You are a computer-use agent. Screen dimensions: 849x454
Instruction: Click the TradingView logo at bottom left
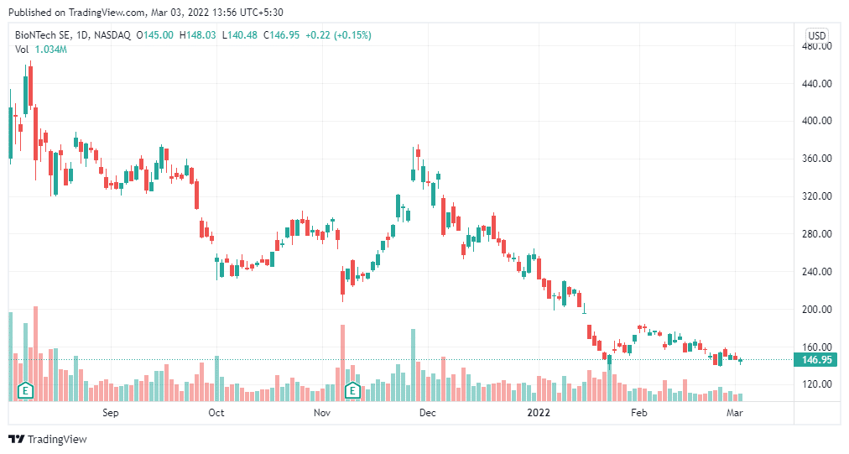(48, 440)
